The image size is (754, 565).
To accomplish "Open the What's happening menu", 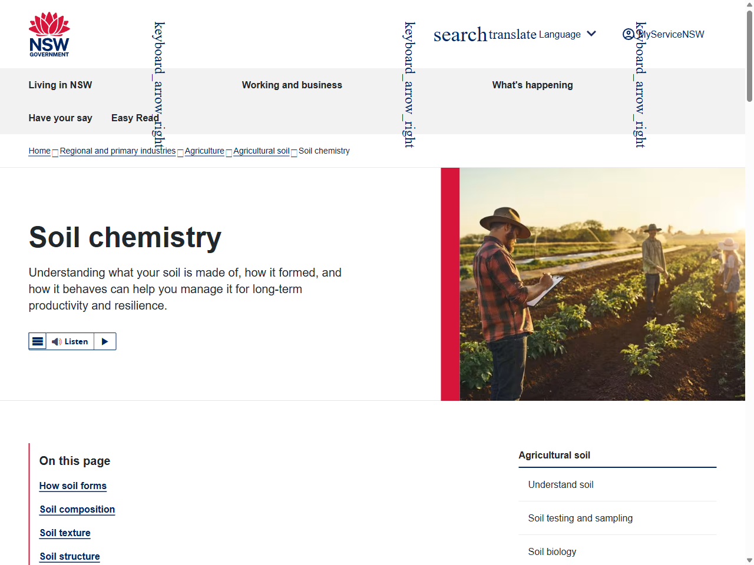I will coord(532,85).
